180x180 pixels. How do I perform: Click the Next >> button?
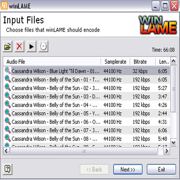pyautogui.click(x=128, y=169)
